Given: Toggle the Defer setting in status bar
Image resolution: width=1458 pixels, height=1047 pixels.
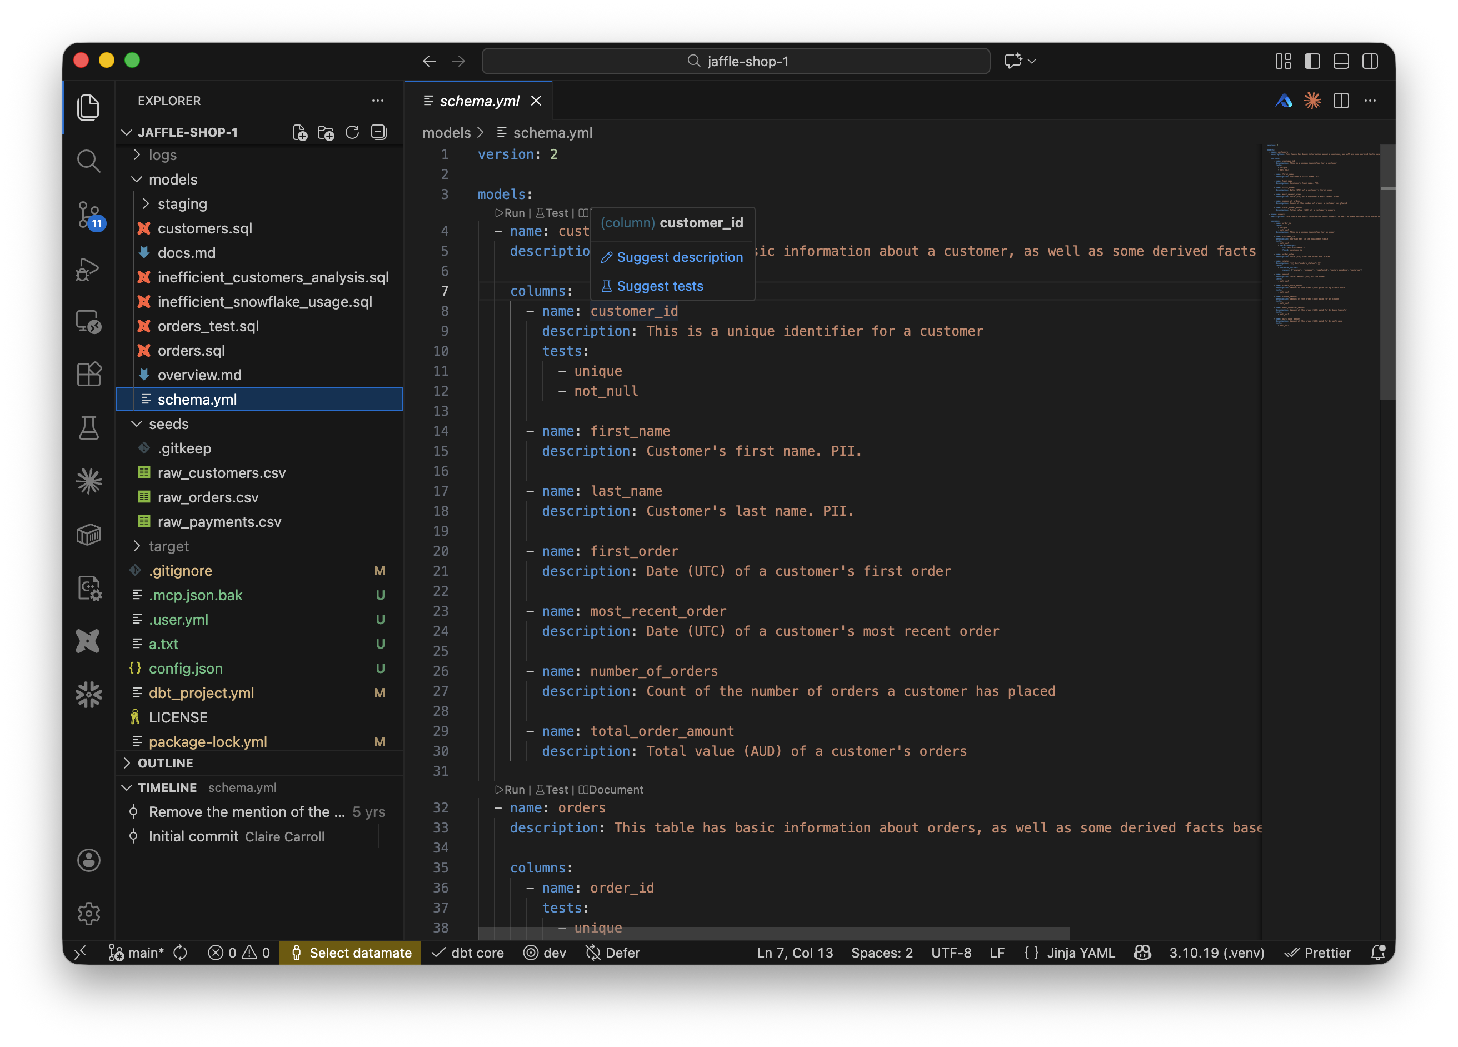Looking at the screenshot, I should (x=613, y=953).
